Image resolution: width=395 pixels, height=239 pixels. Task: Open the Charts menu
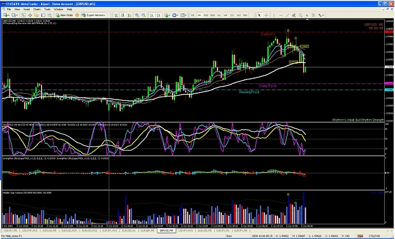click(x=37, y=9)
